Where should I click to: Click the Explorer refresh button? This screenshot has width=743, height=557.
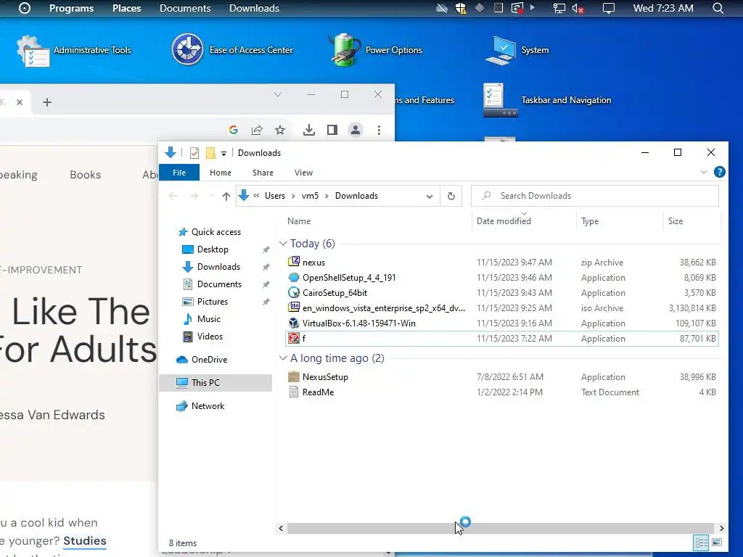451,196
